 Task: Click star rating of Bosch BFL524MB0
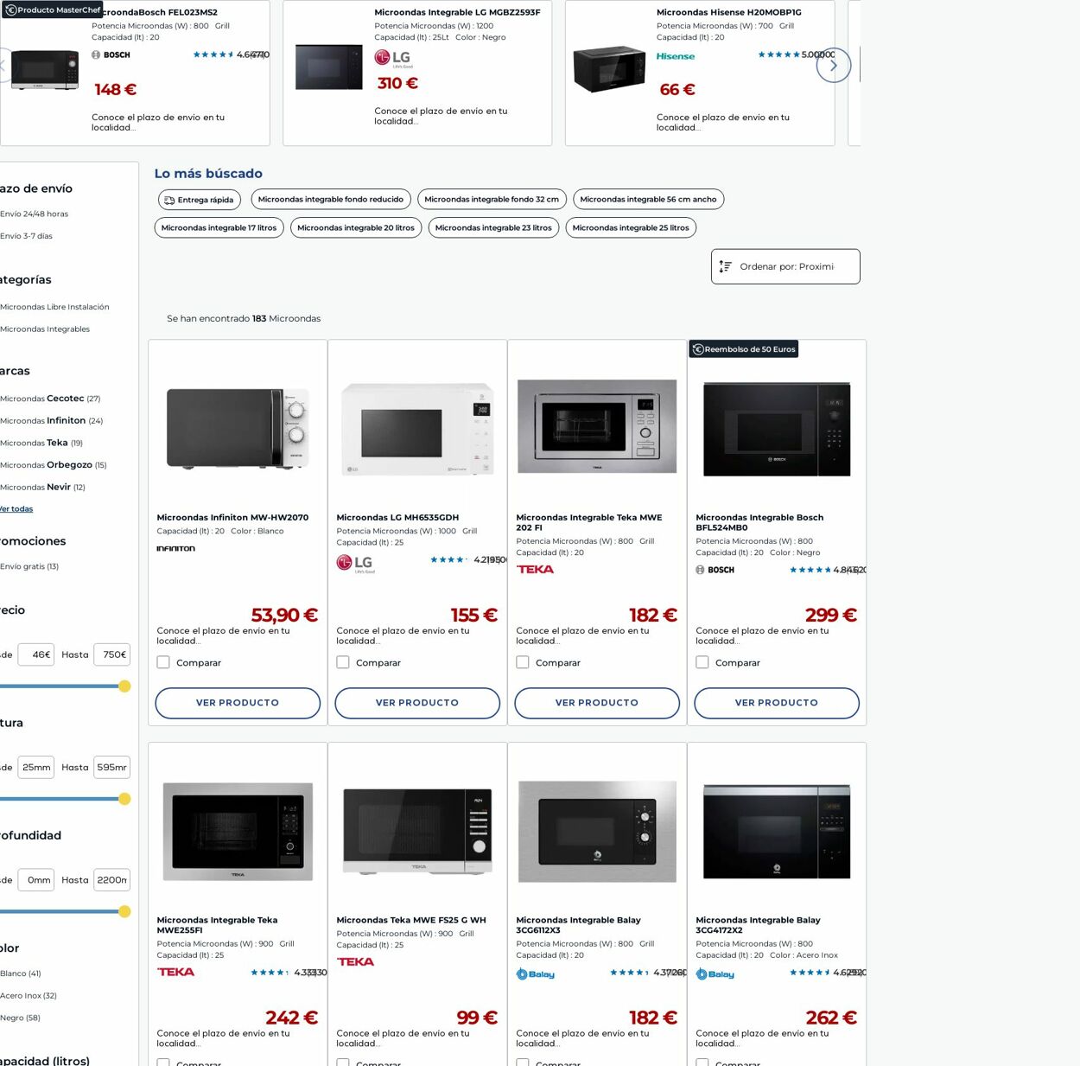tap(810, 570)
